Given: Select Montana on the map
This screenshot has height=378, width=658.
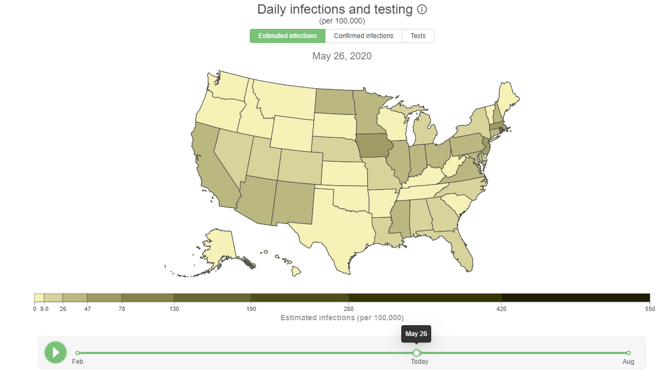Looking at the screenshot, I should coord(283,98).
